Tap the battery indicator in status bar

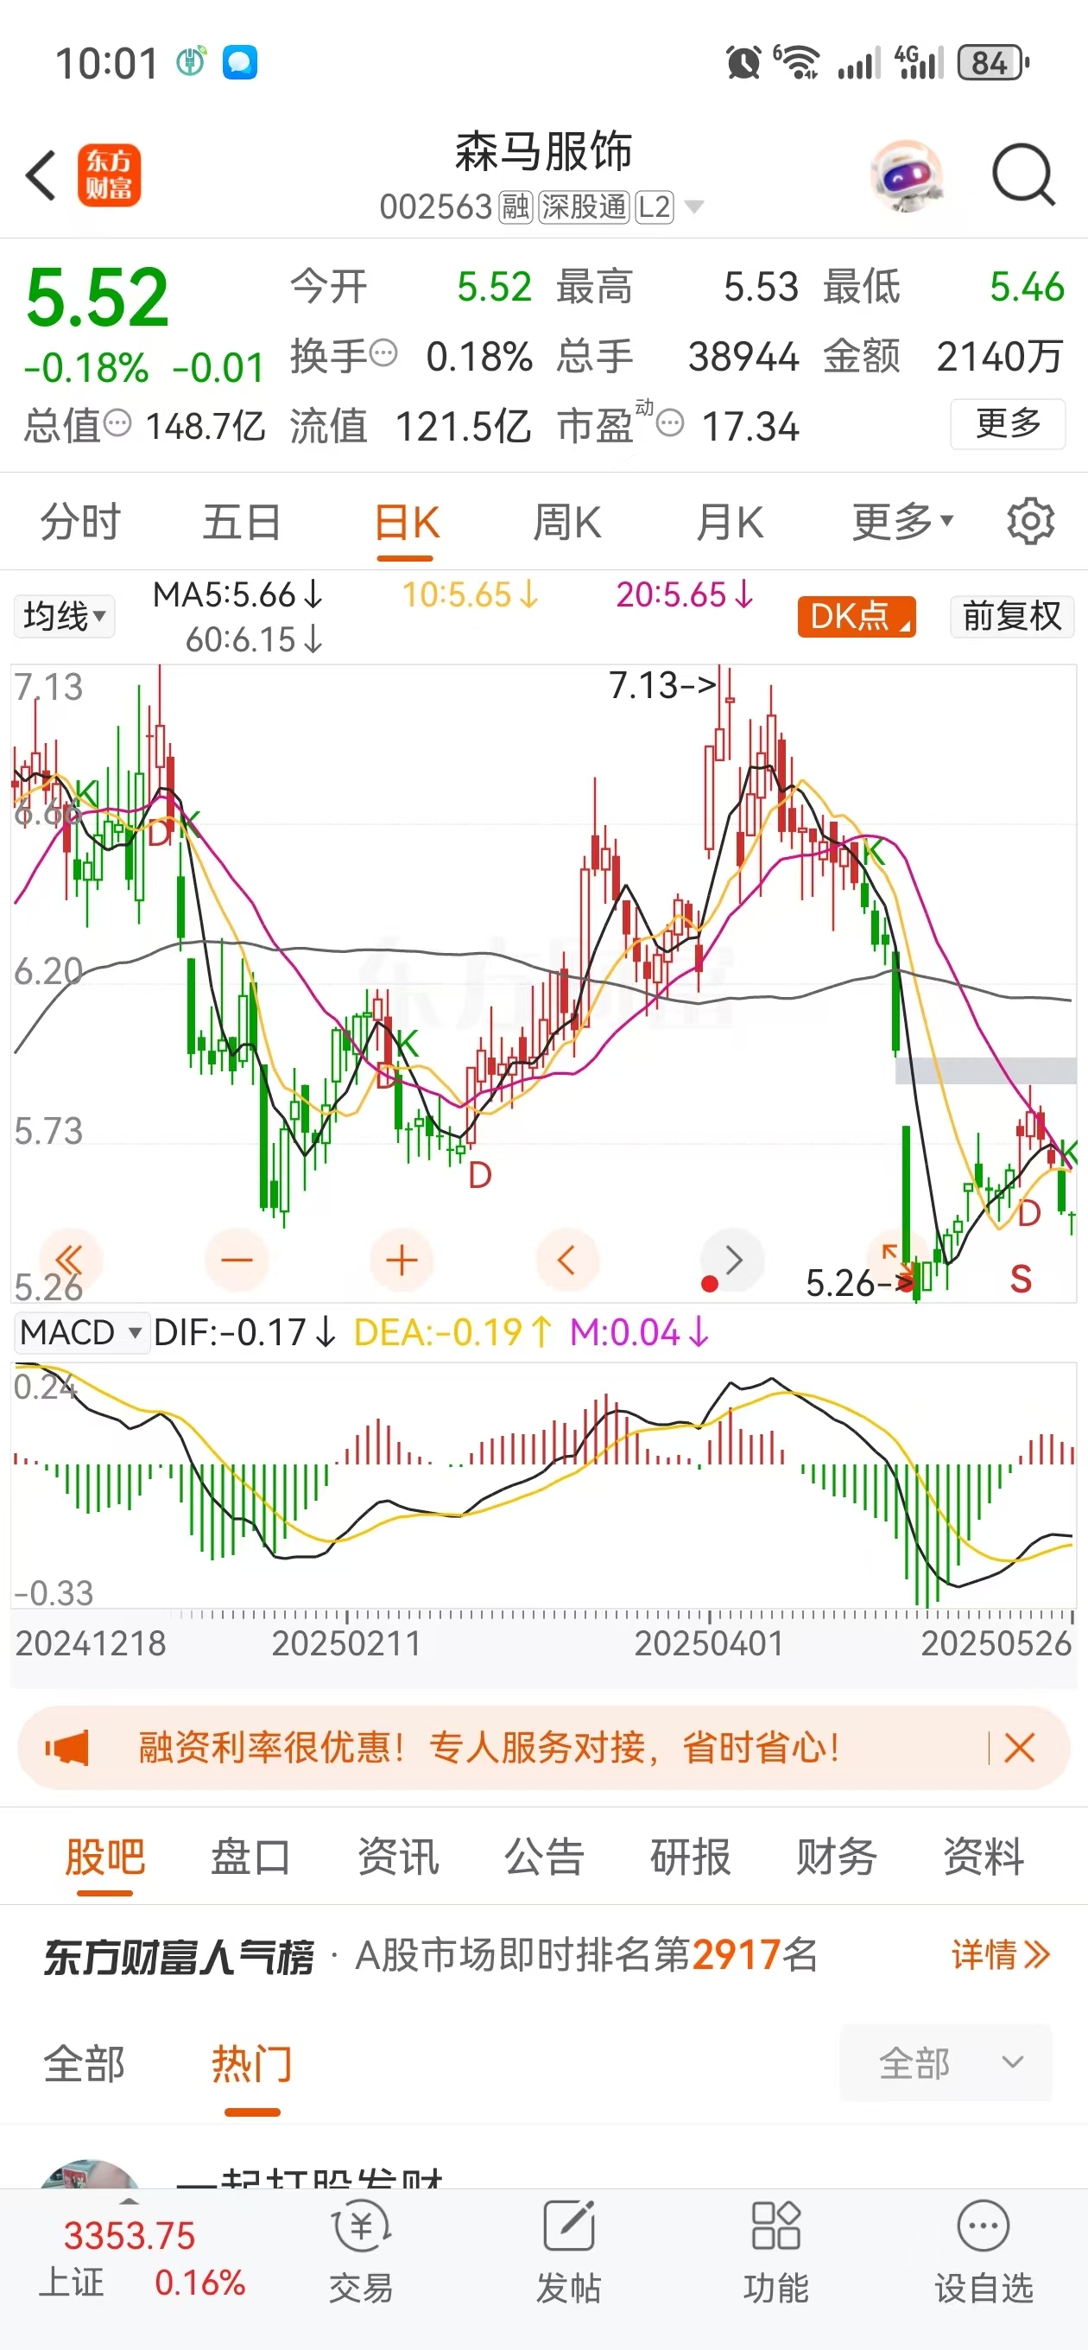click(993, 63)
